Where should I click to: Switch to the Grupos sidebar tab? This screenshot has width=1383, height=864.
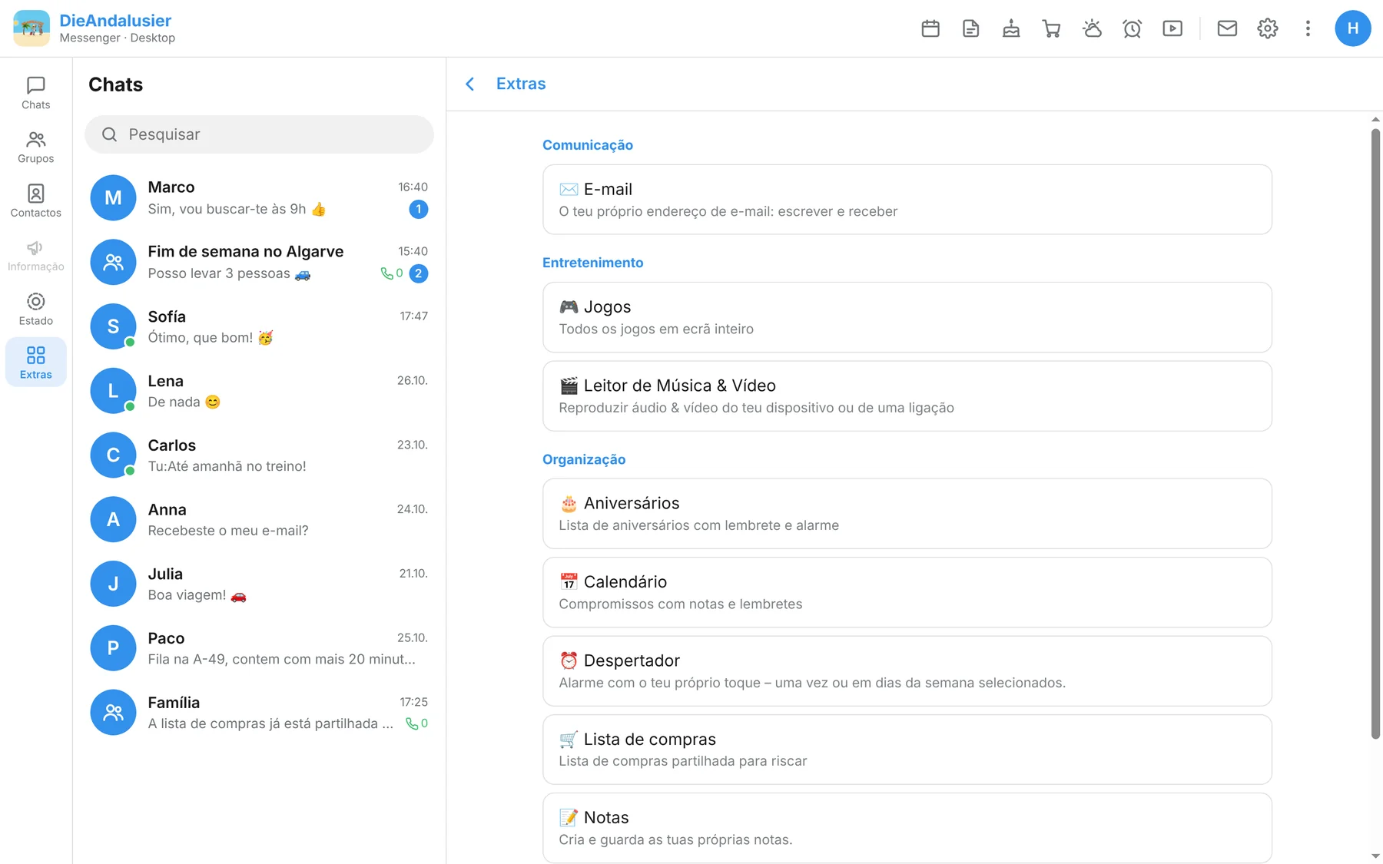click(x=35, y=147)
